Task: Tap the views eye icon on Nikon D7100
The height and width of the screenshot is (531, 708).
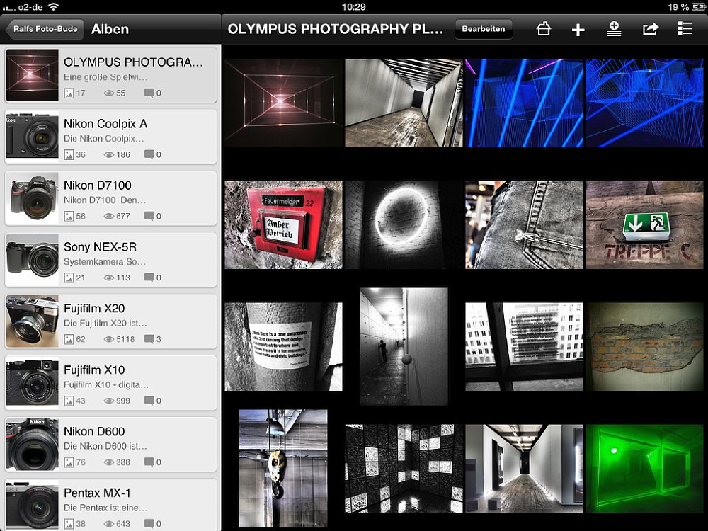Action: (x=109, y=216)
